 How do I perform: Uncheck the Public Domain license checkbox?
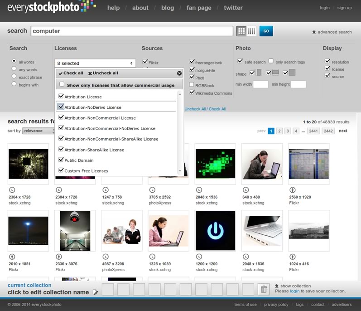click(61, 160)
